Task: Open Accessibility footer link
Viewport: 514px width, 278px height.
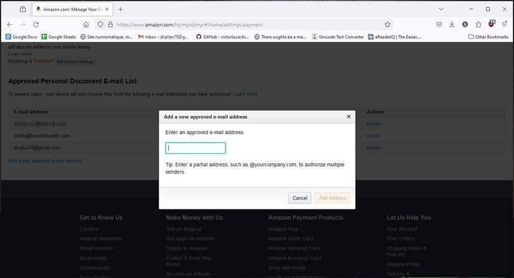Action: 93,258
